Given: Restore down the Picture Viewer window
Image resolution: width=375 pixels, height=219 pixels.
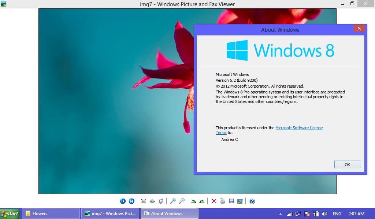Looking at the screenshot, I should [352, 4].
